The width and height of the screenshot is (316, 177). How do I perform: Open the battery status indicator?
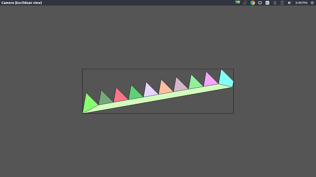(x=282, y=3)
